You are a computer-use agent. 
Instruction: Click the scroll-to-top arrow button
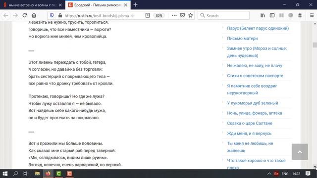coord(300,152)
